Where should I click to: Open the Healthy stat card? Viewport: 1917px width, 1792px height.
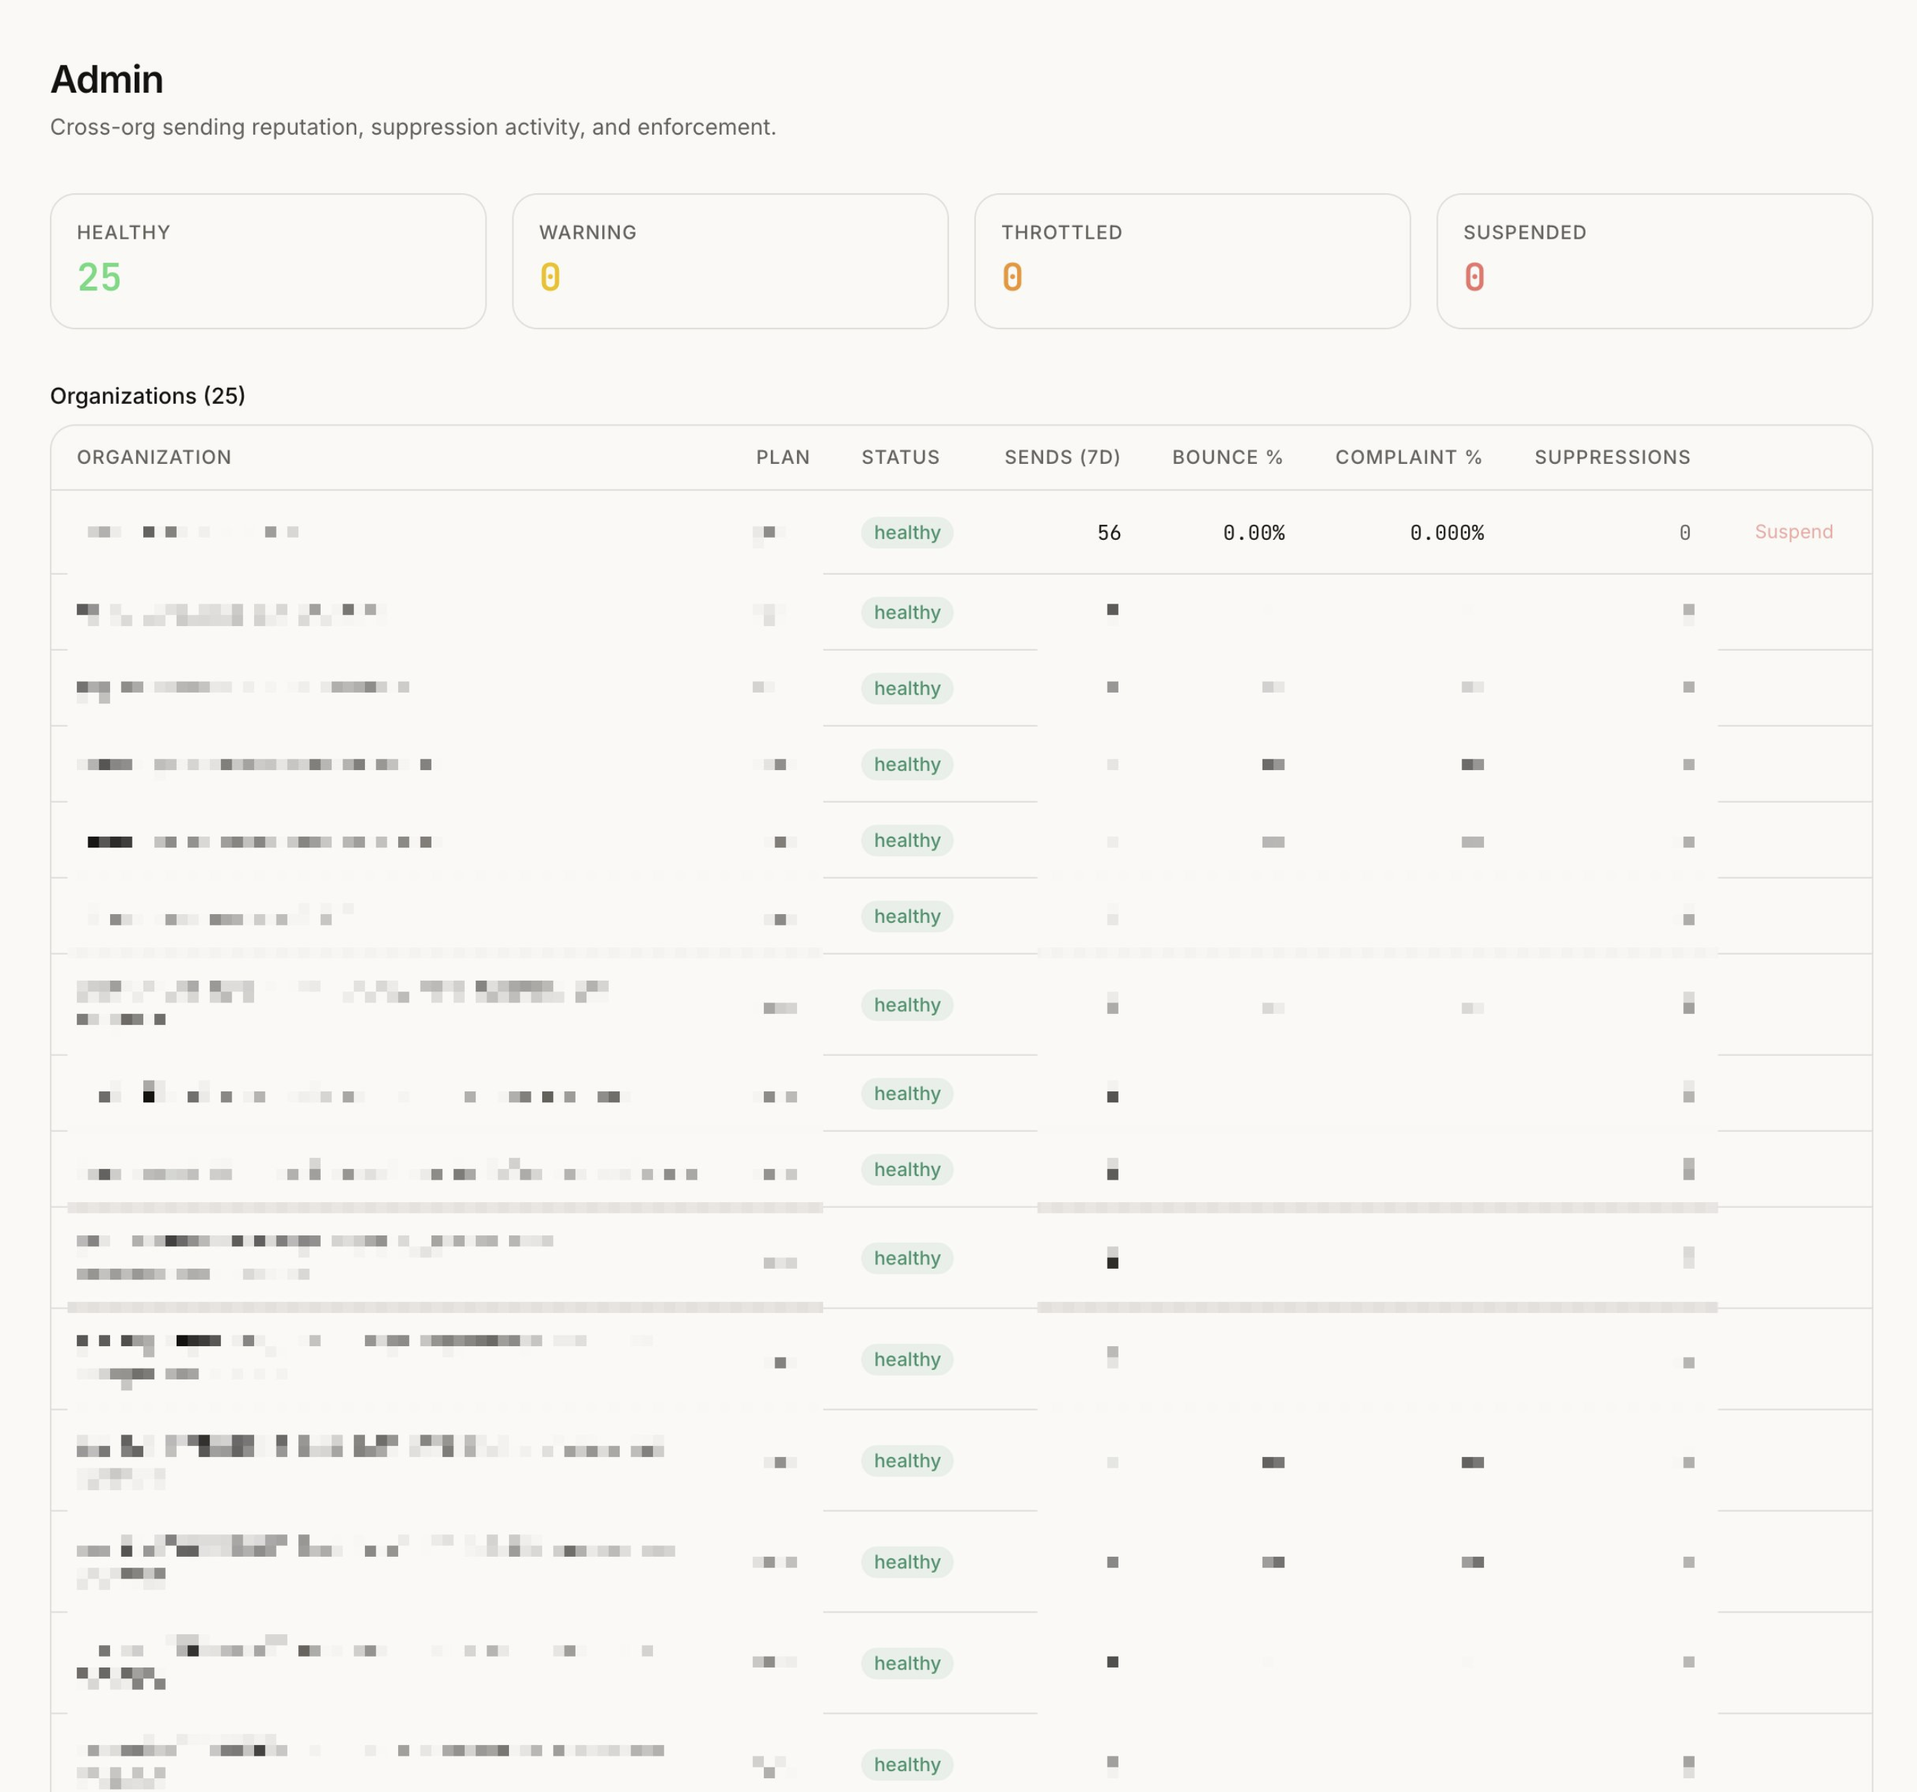pyautogui.click(x=268, y=261)
